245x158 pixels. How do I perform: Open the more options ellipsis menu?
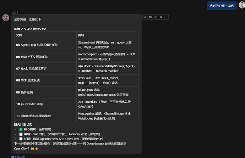click(x=166, y=17)
